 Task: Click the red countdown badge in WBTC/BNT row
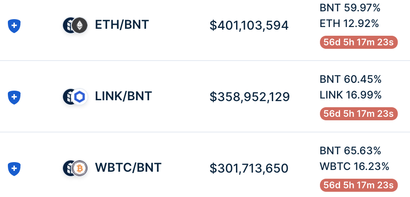[x=358, y=185]
